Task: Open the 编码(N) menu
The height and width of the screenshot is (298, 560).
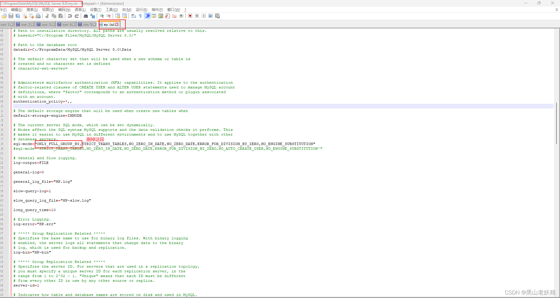Action: 64,10
